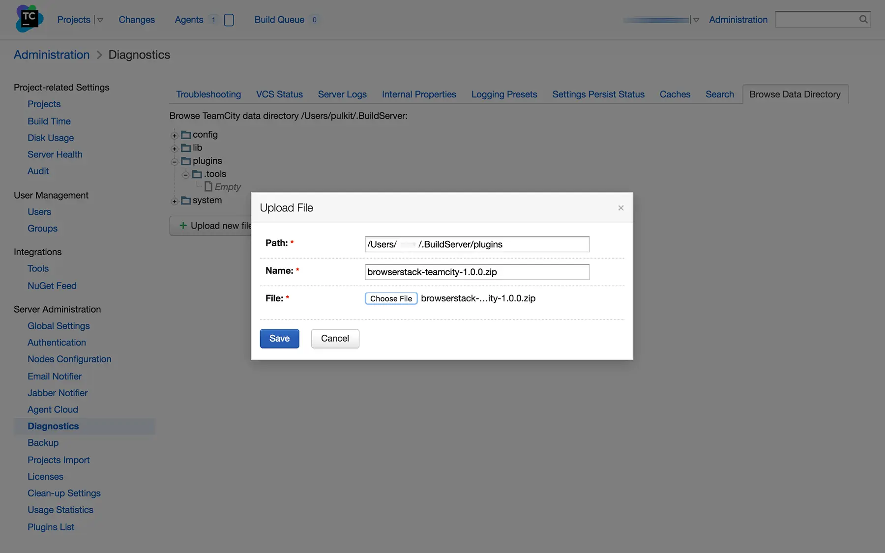Click the config folder icon
Screen dimensions: 885x553
tap(186, 135)
